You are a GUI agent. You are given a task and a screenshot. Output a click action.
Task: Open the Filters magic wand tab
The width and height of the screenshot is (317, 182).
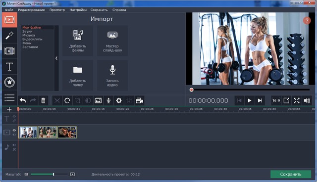point(9,36)
